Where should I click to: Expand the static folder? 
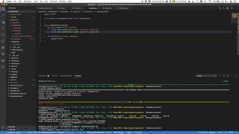[x=13, y=52]
